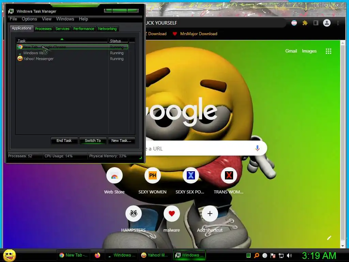Click the Windows Task Manager taskbar button
Viewport: 349px width, 262px height.
[x=189, y=255]
